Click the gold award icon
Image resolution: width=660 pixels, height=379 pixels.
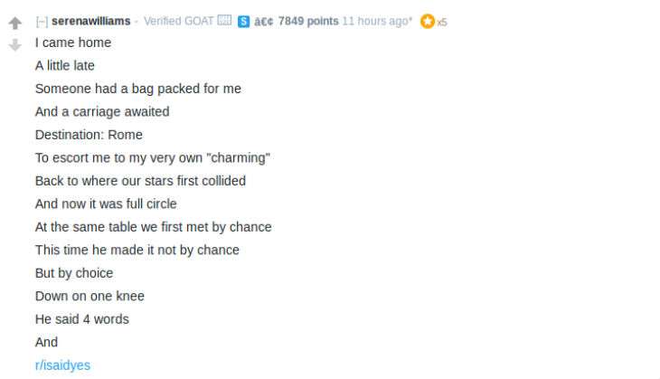coord(428,21)
